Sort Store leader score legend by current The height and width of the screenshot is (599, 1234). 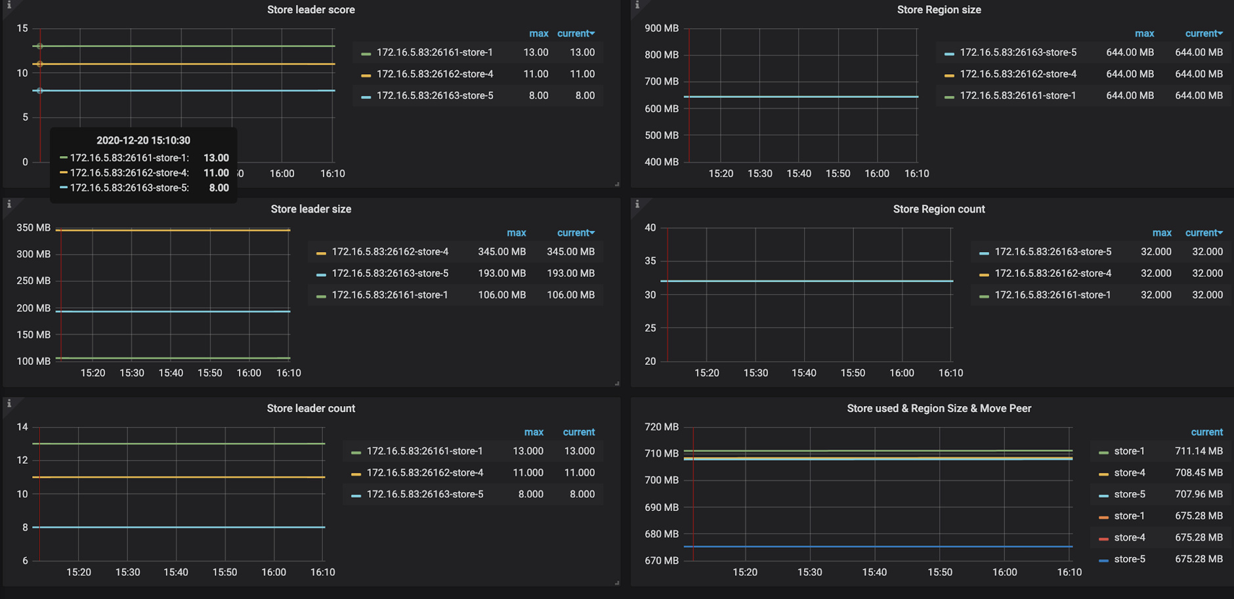(575, 33)
